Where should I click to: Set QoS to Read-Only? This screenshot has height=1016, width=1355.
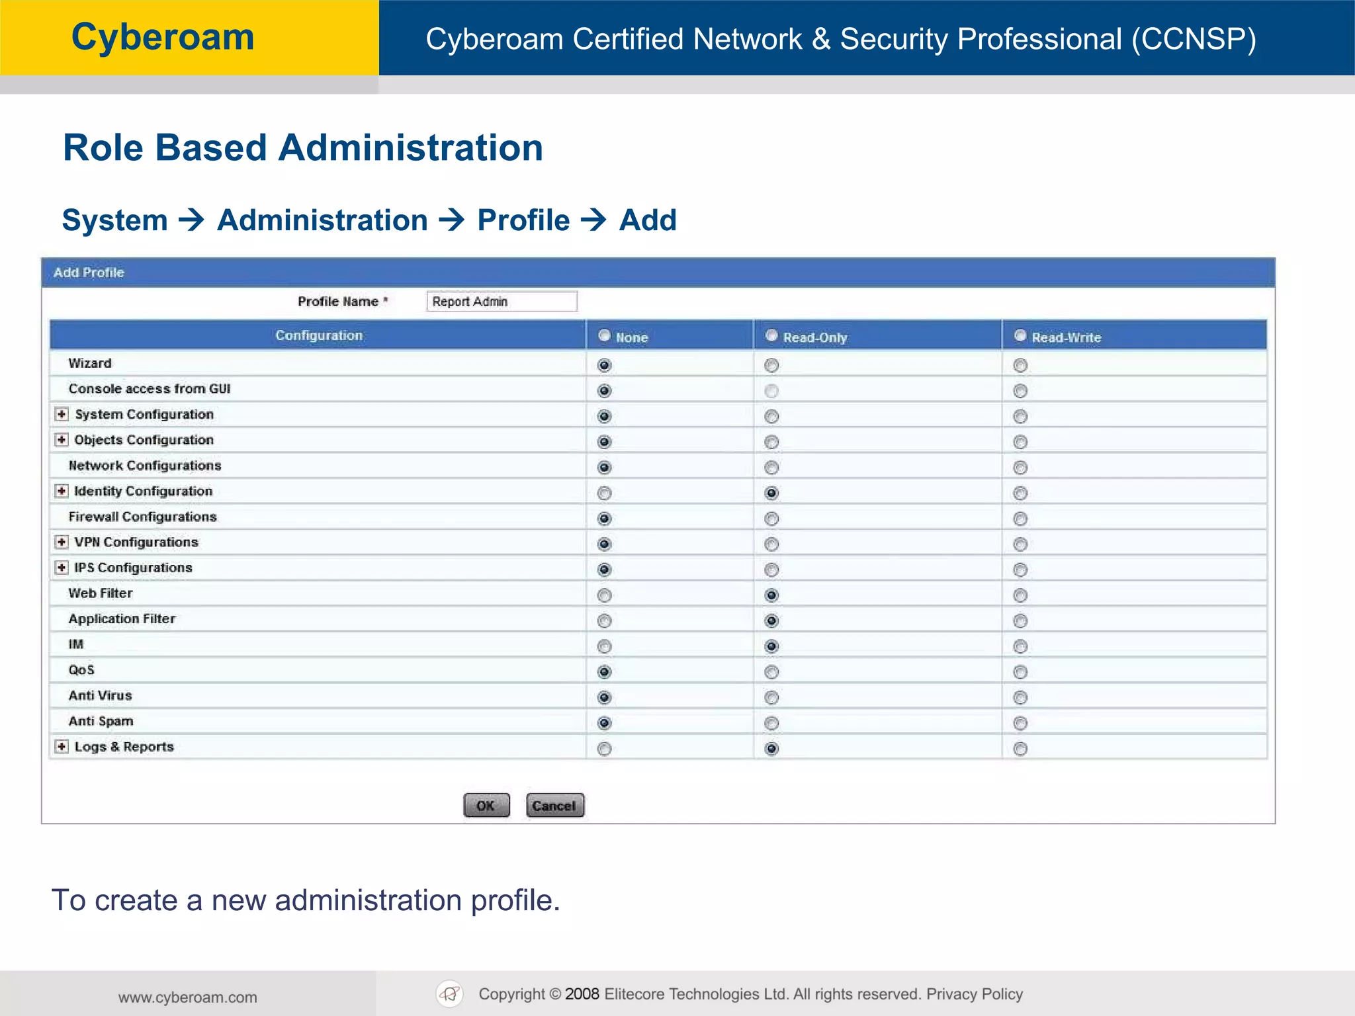[x=771, y=672]
